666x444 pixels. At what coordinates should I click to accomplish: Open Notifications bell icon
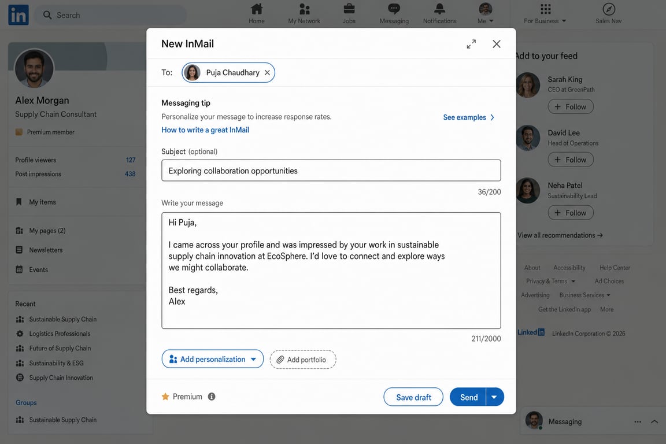pyautogui.click(x=439, y=9)
